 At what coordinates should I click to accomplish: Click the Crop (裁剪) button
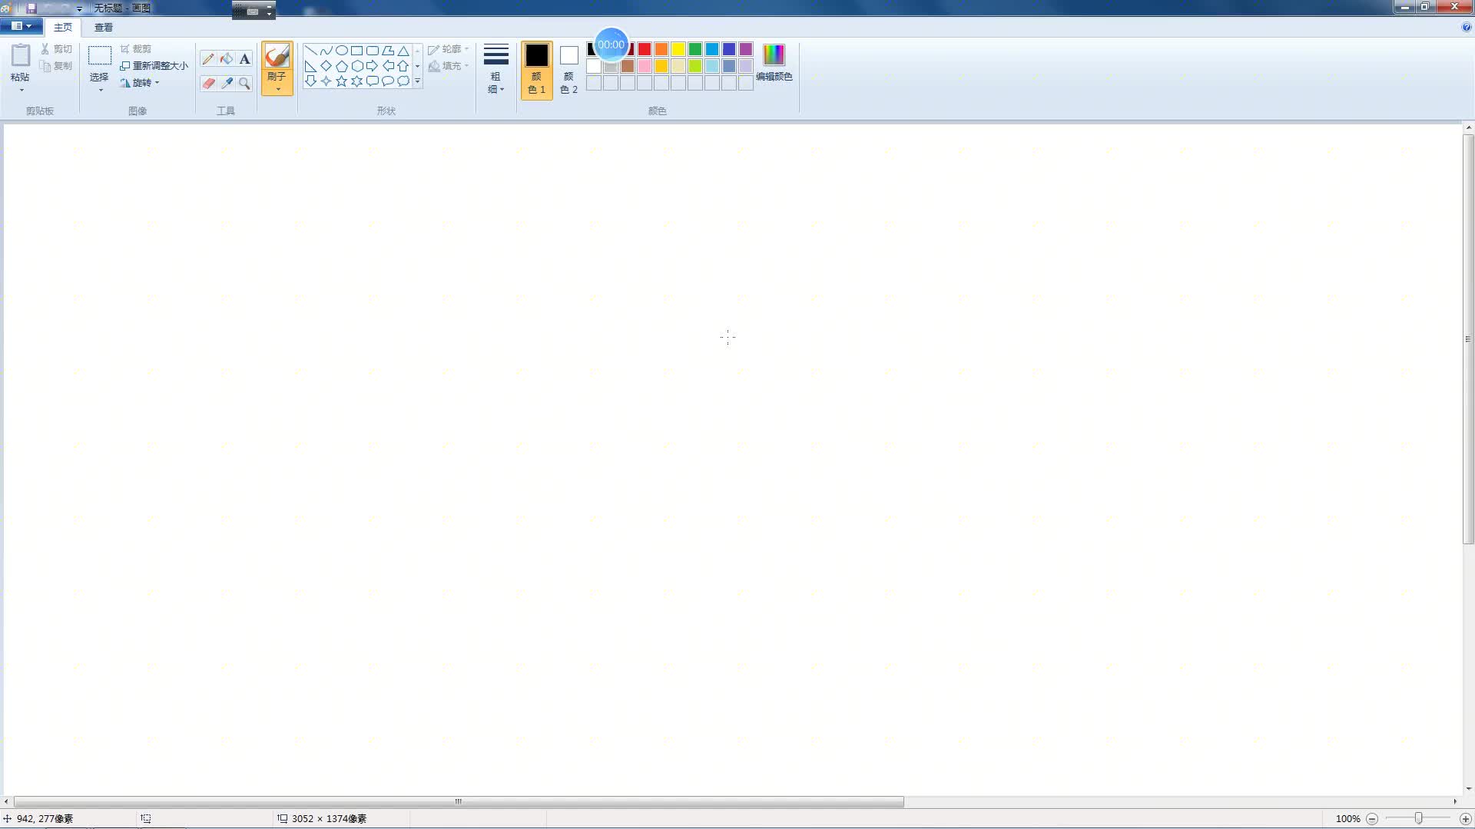point(136,49)
